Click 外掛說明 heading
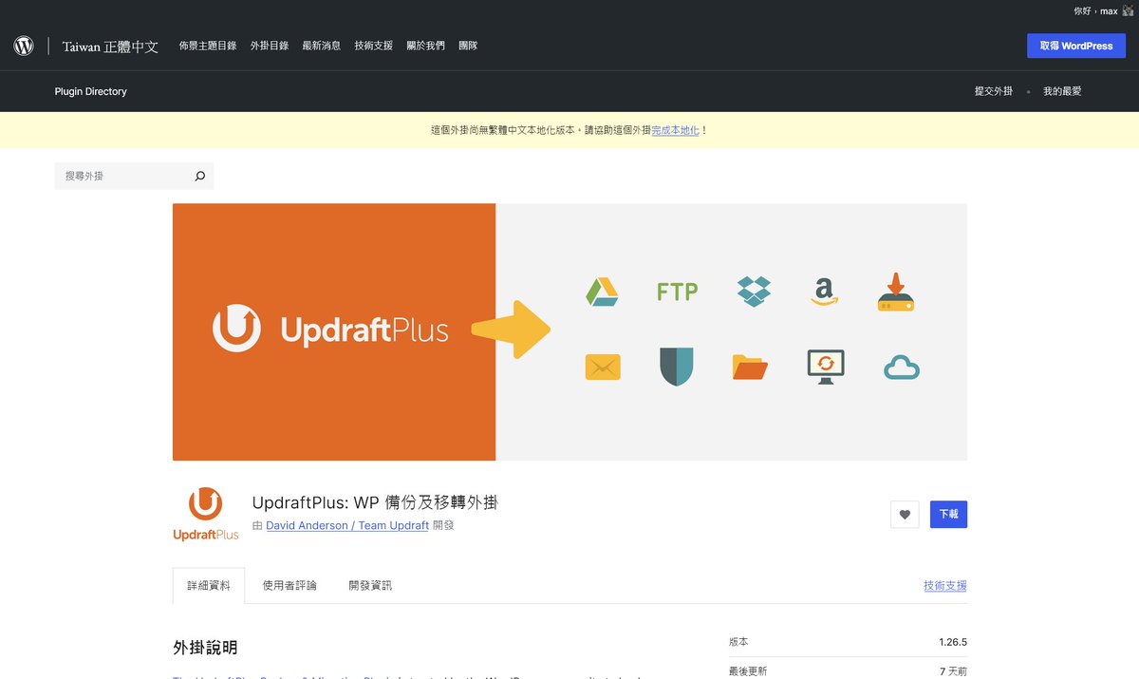The height and width of the screenshot is (679, 1139). (205, 648)
